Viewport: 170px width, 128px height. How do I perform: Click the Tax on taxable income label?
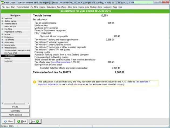point(45,23)
